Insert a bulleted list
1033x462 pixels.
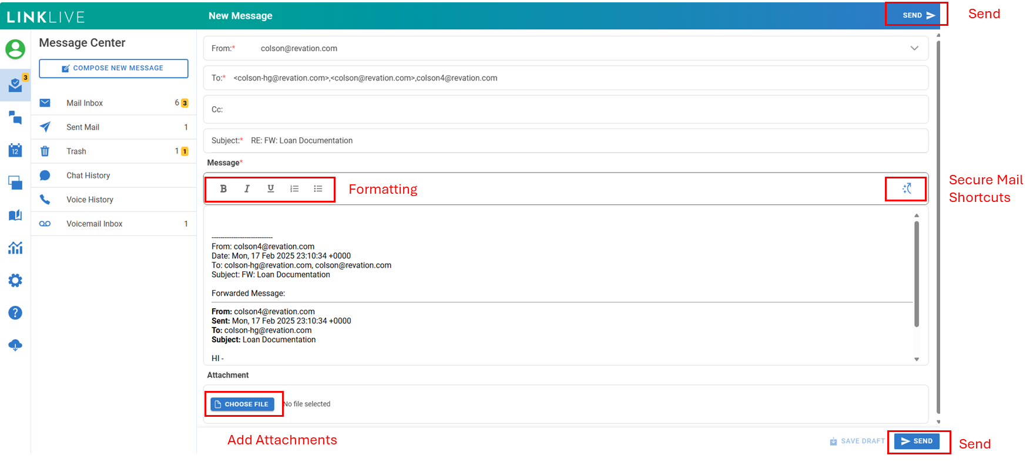click(318, 188)
